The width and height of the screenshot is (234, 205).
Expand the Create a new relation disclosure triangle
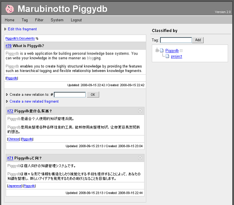[7, 95]
